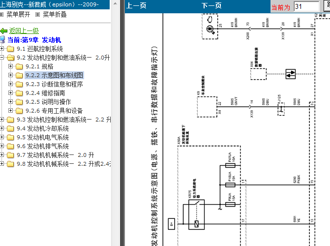This screenshot has width=330, height=246.
Task: Click the folder icon of 9.2.6 专用工具和设备
Action: pos(19,111)
